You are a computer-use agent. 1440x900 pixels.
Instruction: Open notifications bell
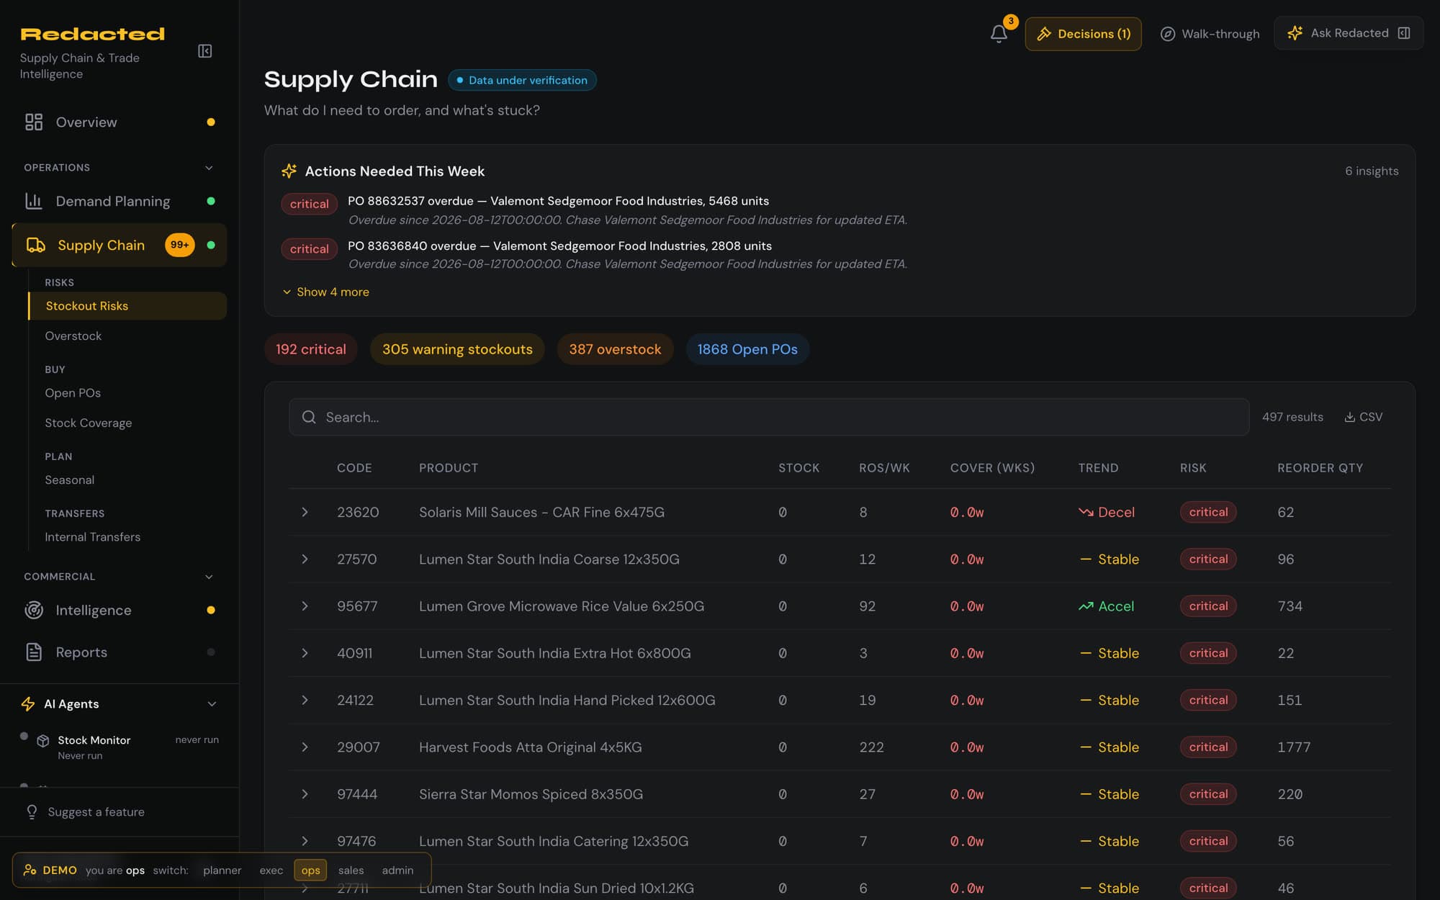[999, 34]
